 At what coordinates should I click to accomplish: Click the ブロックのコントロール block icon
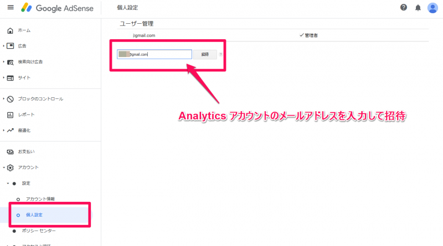click(x=10, y=99)
